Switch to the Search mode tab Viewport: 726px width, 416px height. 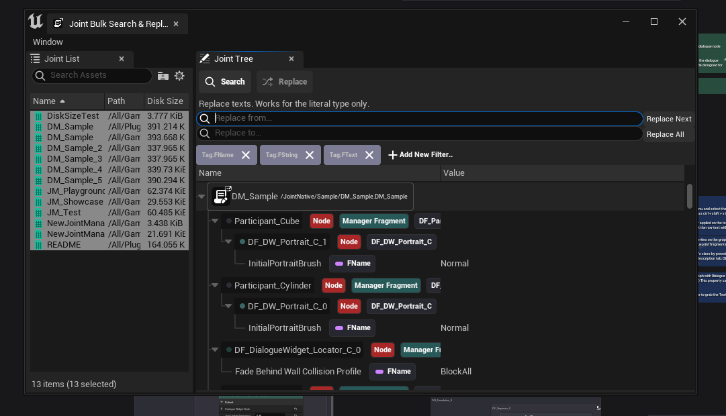225,82
